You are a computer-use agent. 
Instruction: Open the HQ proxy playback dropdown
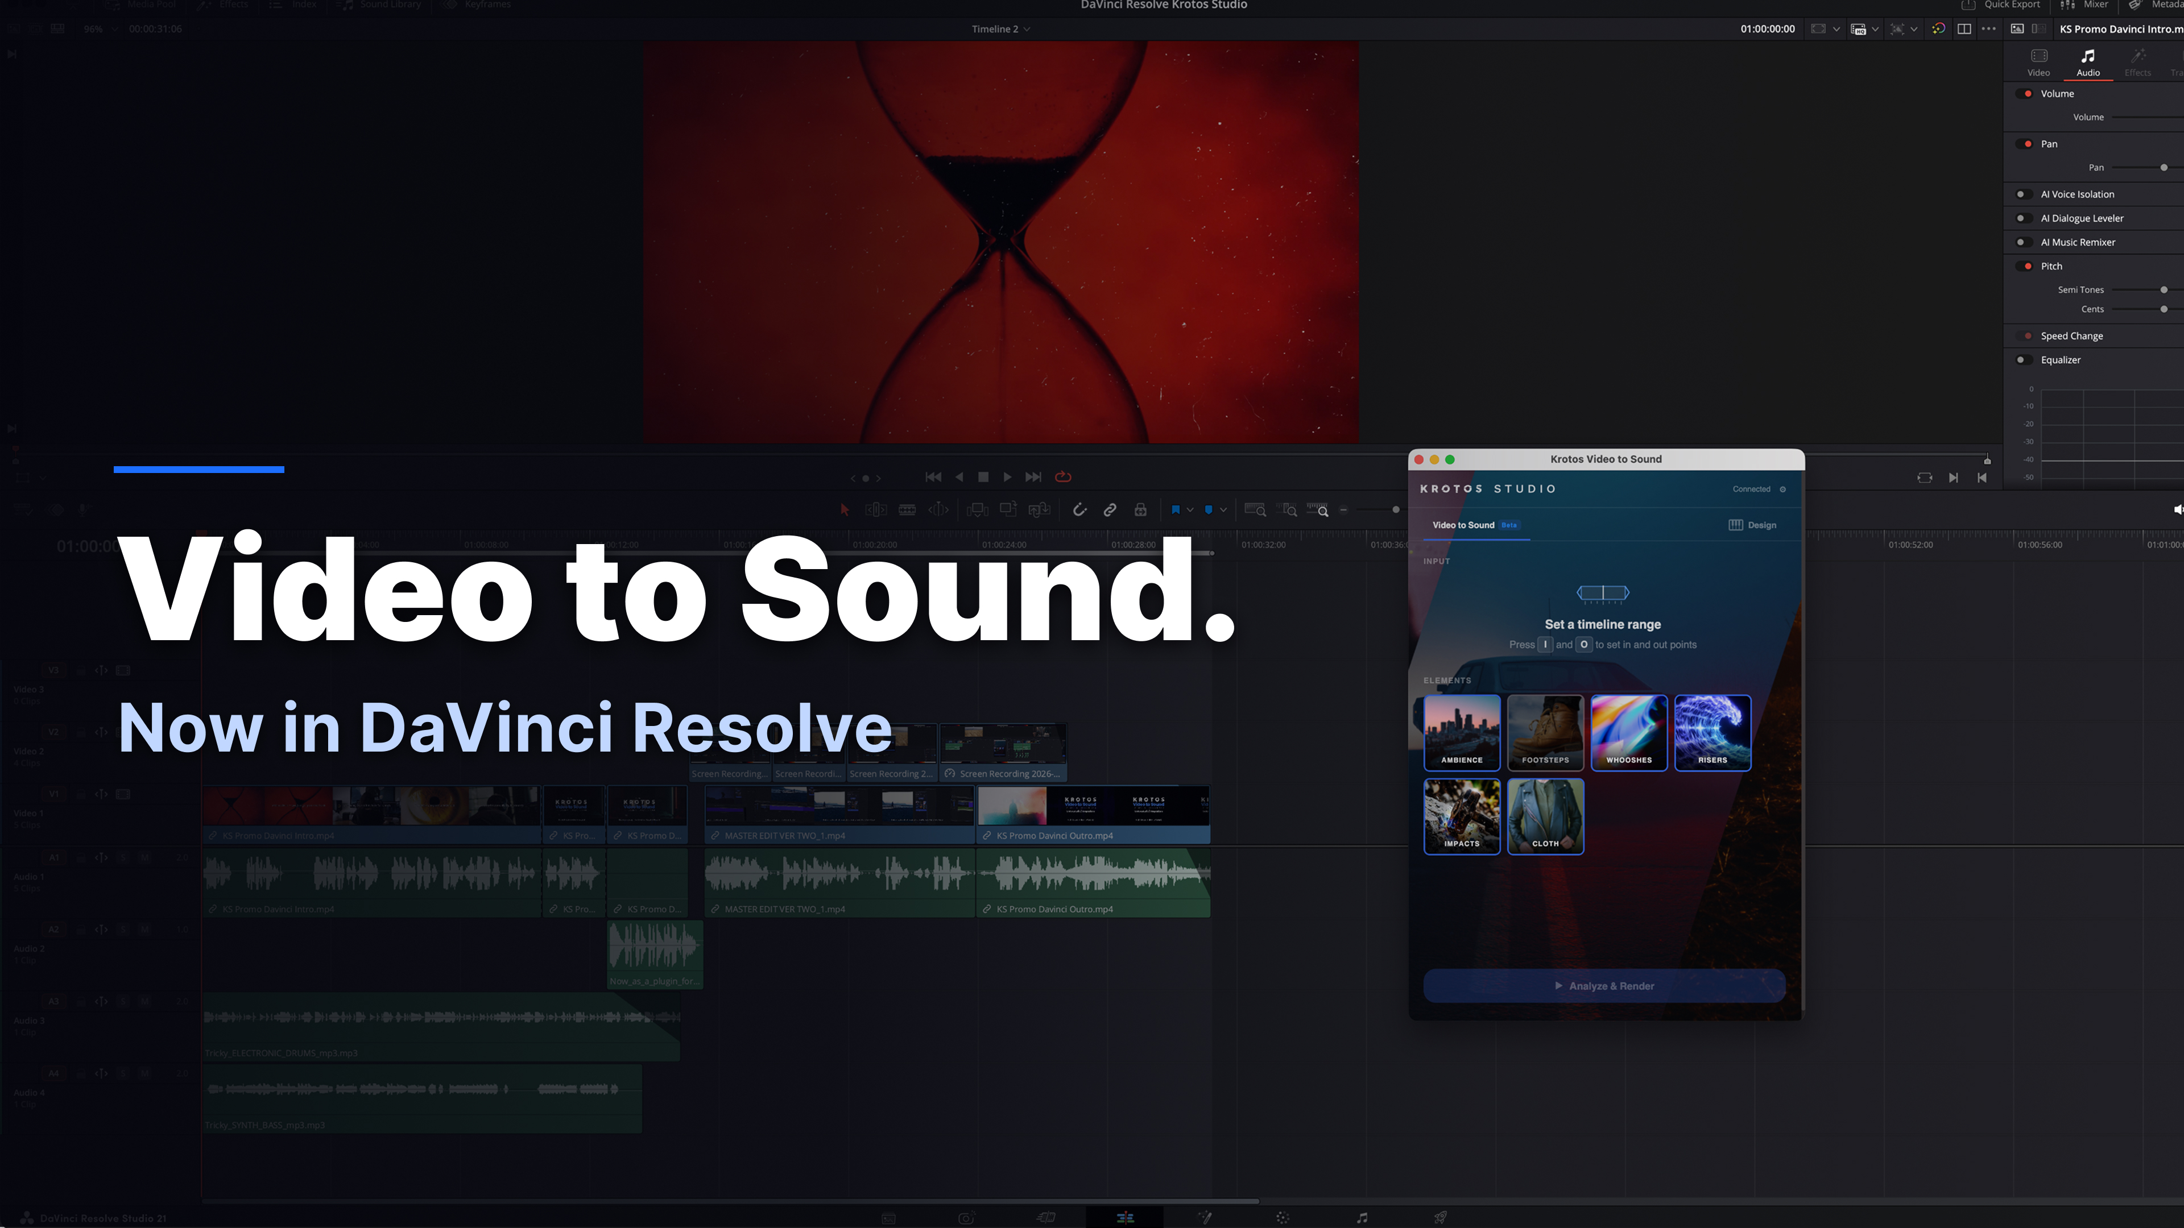coord(1875,29)
